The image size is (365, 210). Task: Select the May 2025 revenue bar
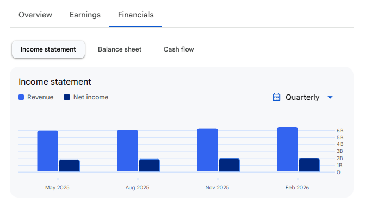[47, 151]
